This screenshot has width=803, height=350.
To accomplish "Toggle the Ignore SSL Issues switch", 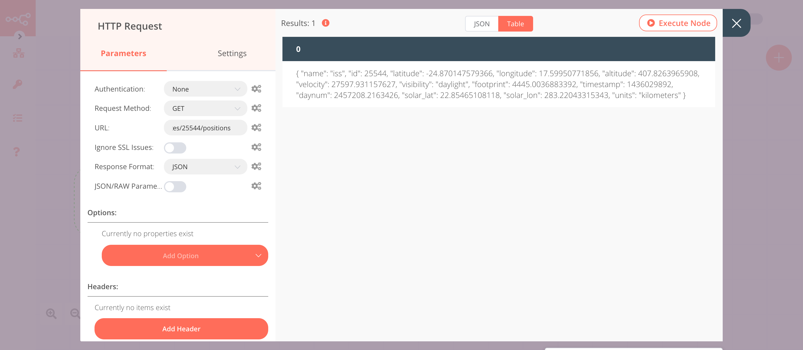I will (175, 148).
